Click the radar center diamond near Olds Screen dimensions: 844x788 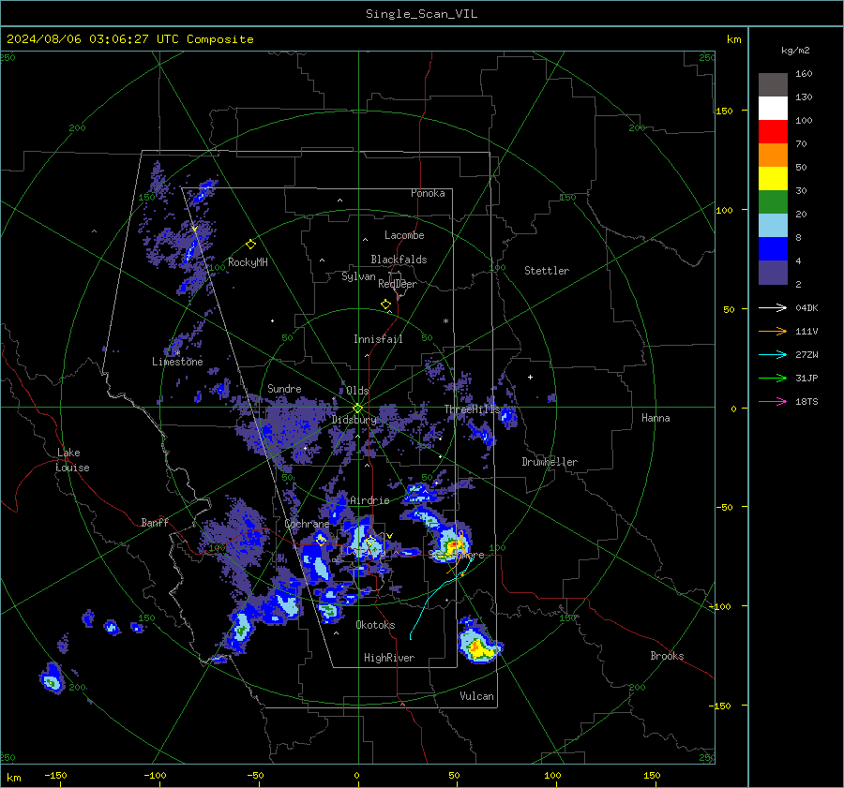coord(358,409)
